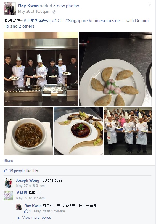Screen dimensions: 156x224
Task: Open the chefs with cheering crowd photo
Action: (x=128, y=131)
